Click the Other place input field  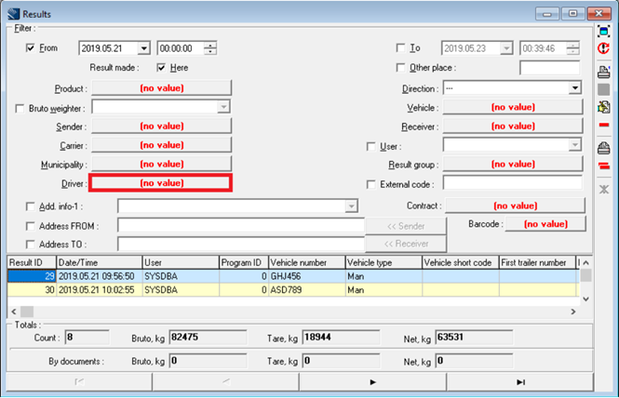[549, 68]
